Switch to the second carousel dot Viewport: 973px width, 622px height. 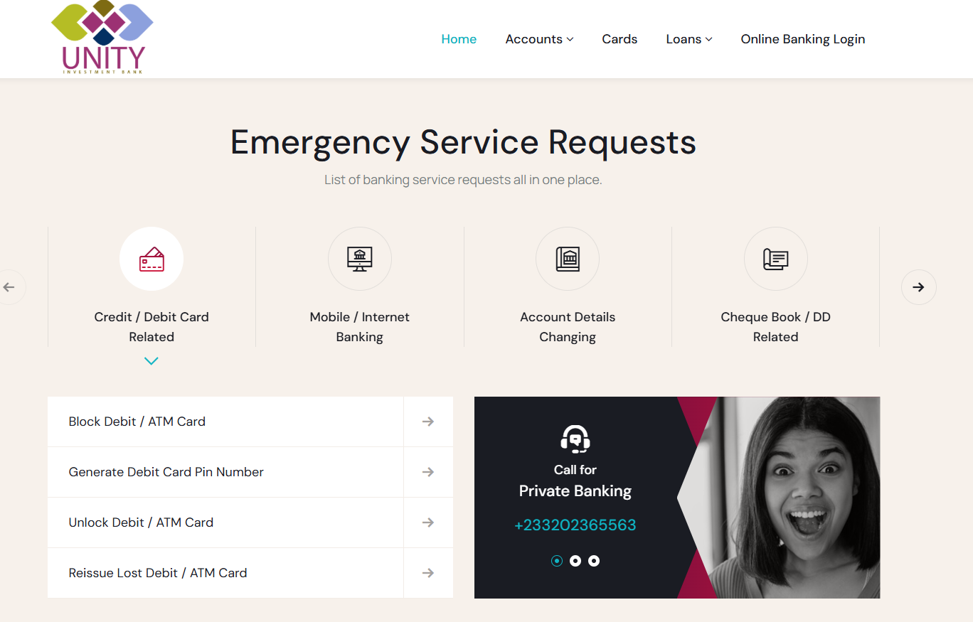pos(575,561)
